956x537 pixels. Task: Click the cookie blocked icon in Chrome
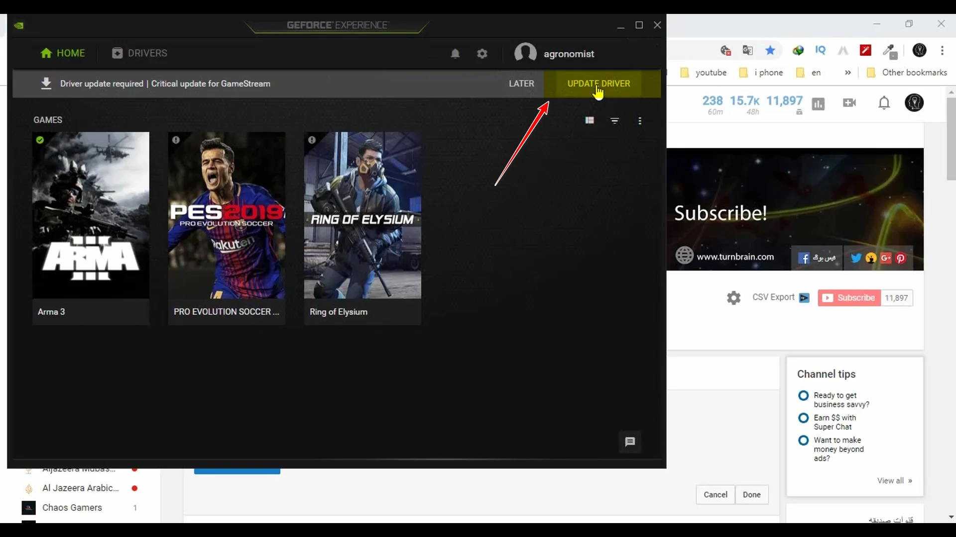point(725,50)
